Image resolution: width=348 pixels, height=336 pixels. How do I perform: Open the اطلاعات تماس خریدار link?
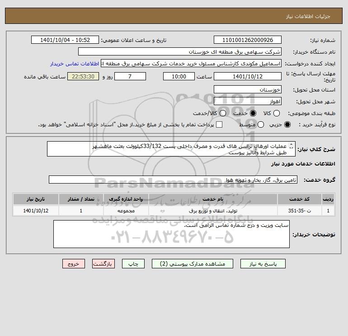coord(75,64)
